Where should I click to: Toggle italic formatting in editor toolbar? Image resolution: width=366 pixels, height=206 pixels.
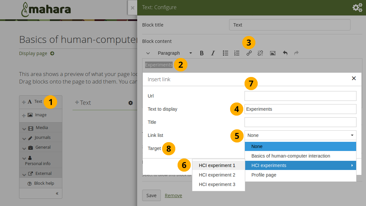pos(213,53)
